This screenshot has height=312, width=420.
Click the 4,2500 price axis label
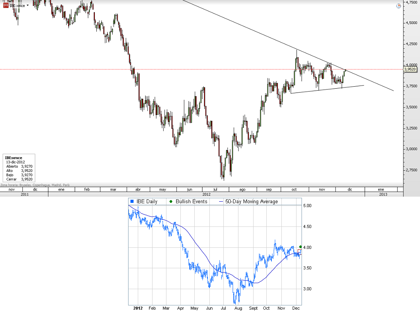[411, 44]
